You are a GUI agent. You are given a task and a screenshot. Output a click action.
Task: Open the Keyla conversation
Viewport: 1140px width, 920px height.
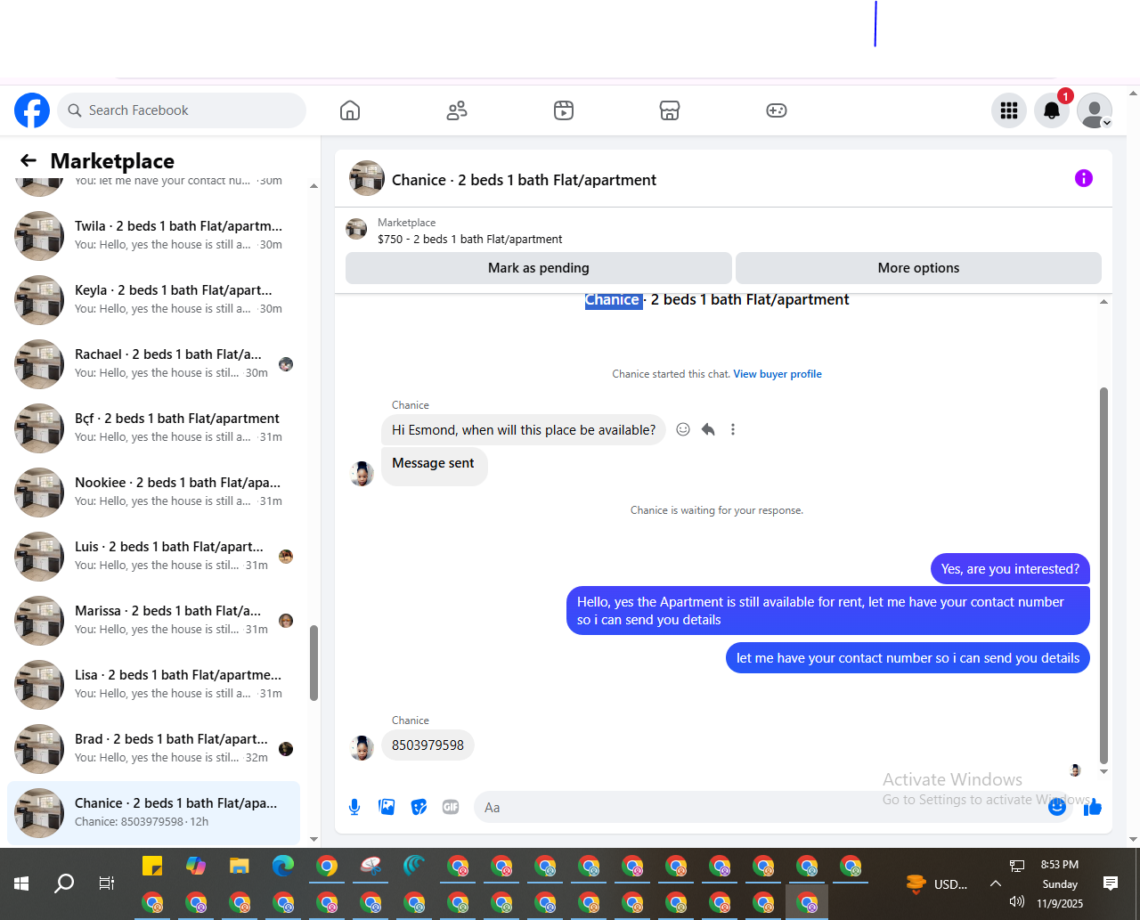pos(154,299)
